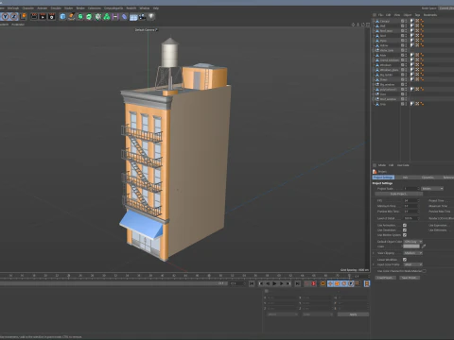Open the Object Manager File menu

coord(380,15)
